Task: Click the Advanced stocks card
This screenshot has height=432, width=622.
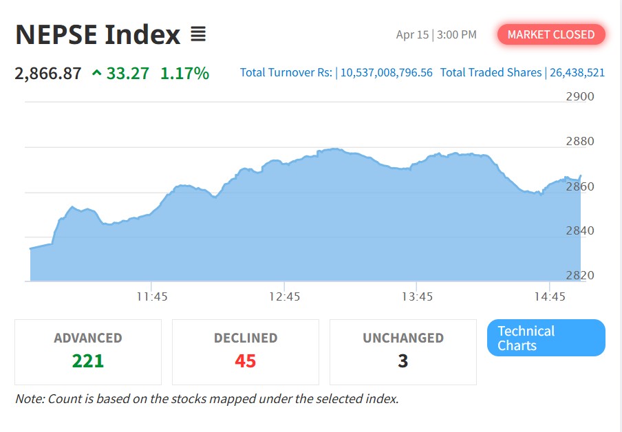Action: (88, 352)
